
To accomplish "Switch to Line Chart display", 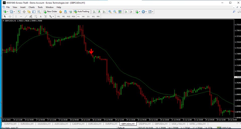I will 104,12.
